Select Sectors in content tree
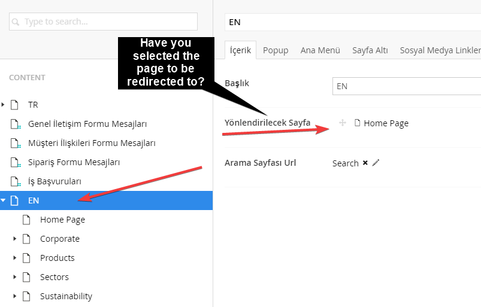The height and width of the screenshot is (307, 481). pyautogui.click(x=55, y=277)
